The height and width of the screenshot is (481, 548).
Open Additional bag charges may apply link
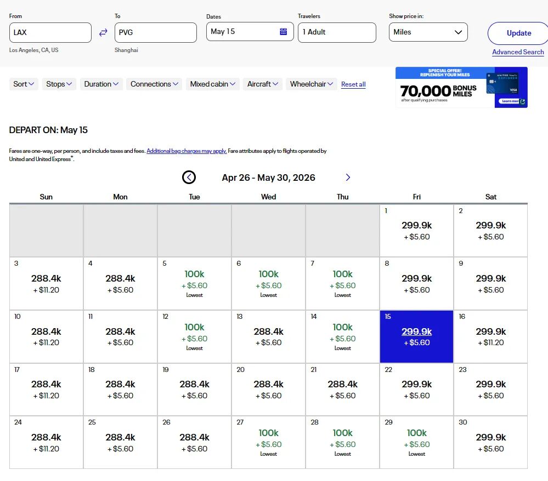(187, 151)
